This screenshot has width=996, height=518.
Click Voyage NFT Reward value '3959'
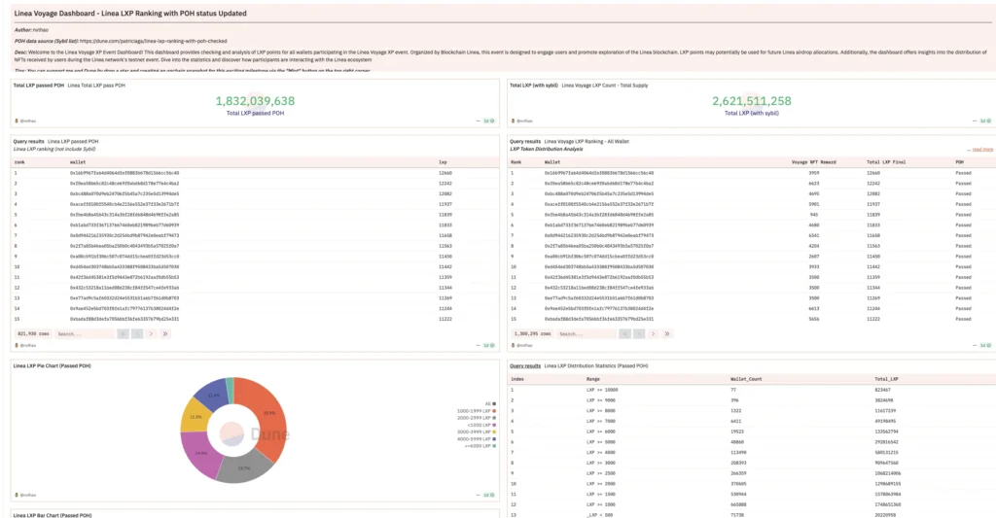click(x=814, y=173)
